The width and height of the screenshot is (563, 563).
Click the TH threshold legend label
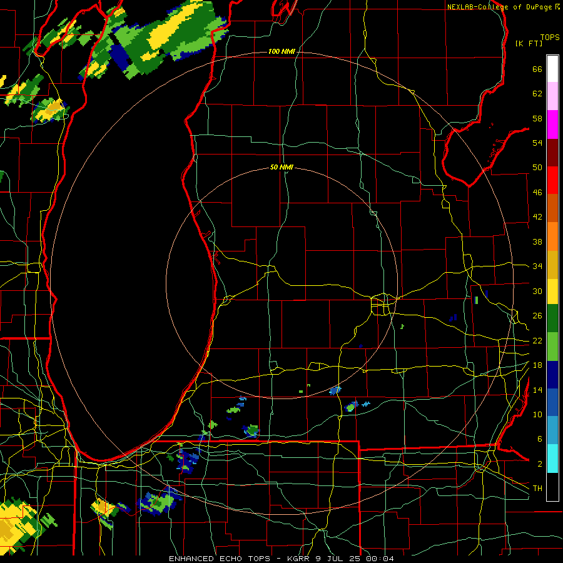pyautogui.click(x=537, y=489)
